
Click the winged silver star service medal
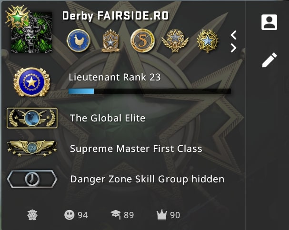(x=175, y=41)
